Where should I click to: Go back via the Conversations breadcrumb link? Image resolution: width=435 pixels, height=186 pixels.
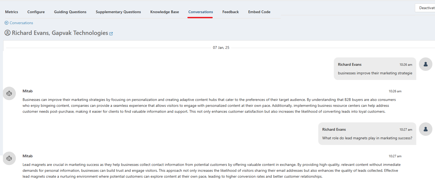click(21, 23)
